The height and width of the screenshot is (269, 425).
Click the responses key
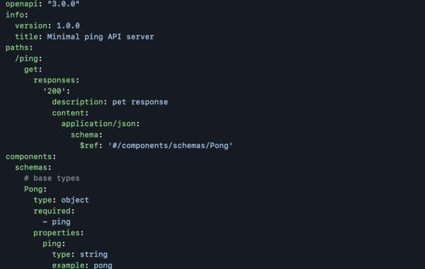[x=55, y=80]
